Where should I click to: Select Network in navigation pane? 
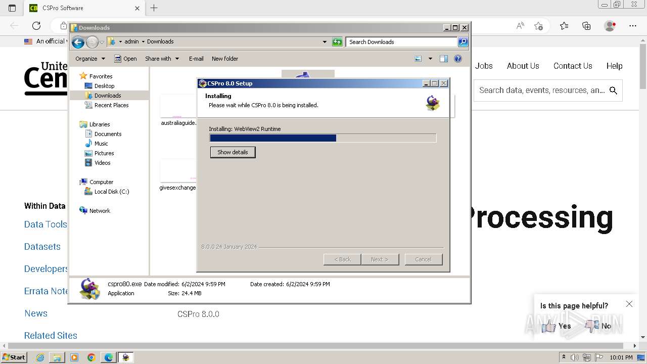tap(95, 211)
